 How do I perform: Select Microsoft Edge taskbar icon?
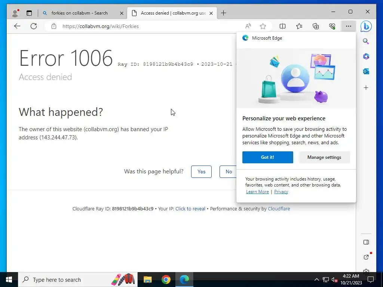[x=184, y=280]
